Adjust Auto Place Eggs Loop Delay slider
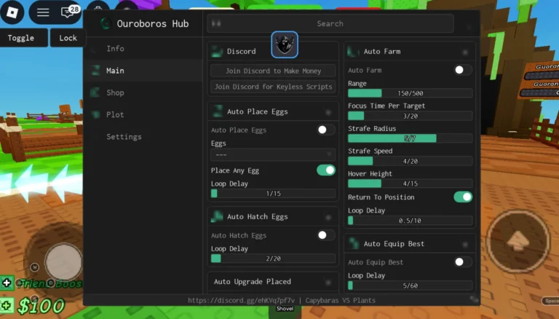The image size is (559, 319). (x=273, y=194)
